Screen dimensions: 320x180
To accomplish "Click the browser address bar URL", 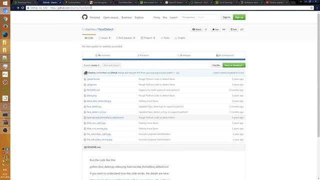I will pos(70,8).
